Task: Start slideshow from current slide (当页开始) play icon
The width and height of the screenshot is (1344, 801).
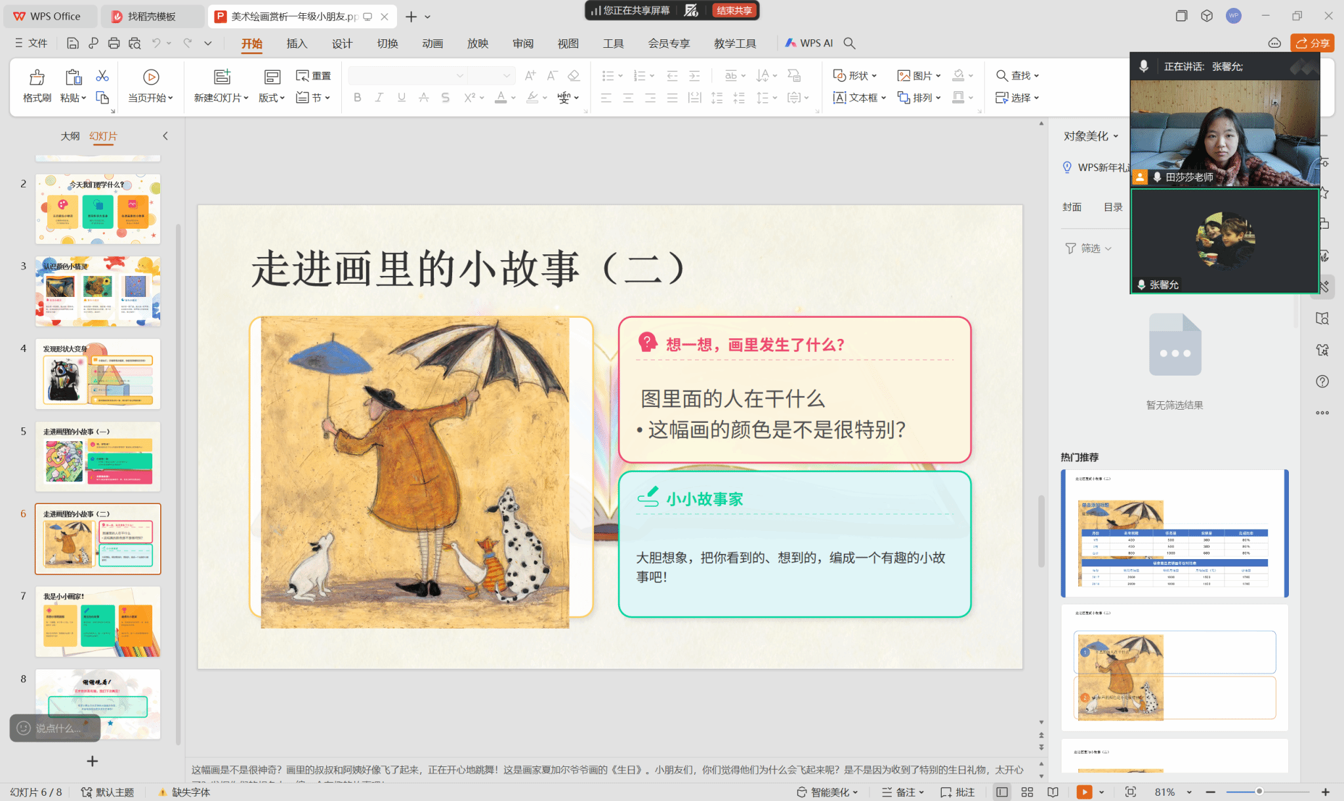Action: coord(151,77)
